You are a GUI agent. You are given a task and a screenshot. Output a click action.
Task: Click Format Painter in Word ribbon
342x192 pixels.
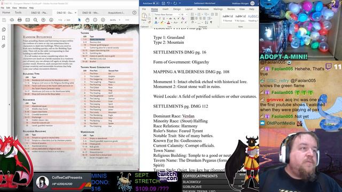[x=150, y=22]
